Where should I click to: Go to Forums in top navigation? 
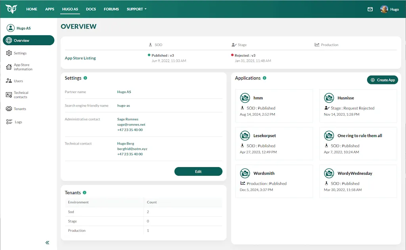tap(111, 9)
